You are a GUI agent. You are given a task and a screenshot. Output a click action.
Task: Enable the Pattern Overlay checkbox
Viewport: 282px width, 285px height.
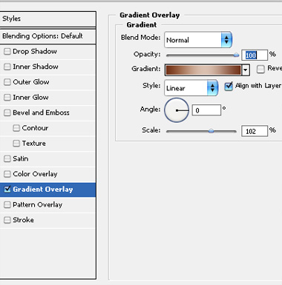click(7, 204)
